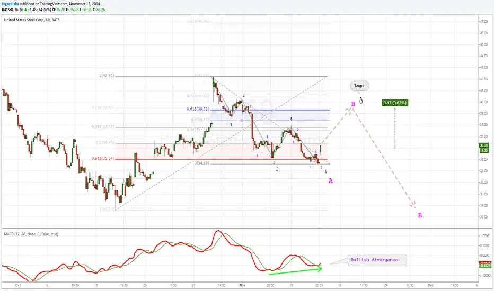Image resolution: width=494 pixels, height=291 pixels.
Task: Click the current price tag 36.26 on the axis
Action: point(483,145)
